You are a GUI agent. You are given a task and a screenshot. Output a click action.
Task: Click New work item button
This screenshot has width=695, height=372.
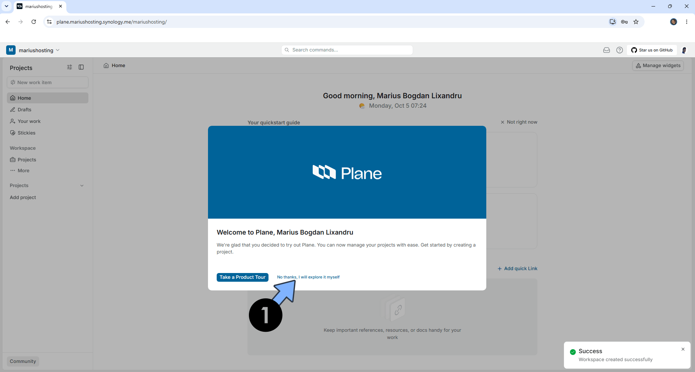point(47,82)
